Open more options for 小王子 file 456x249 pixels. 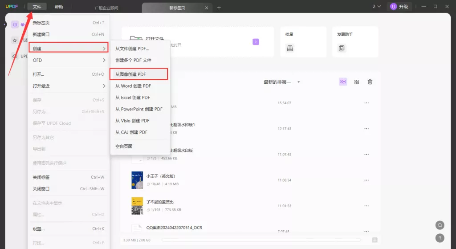pyautogui.click(x=366, y=180)
